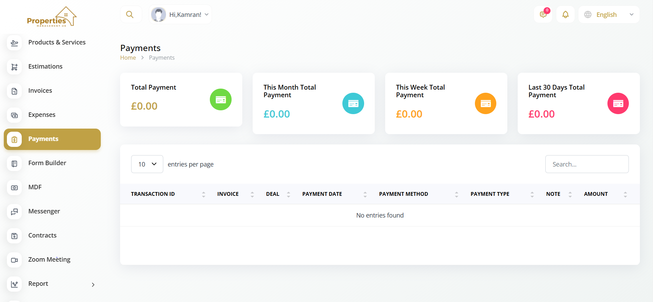Click the Zoom Meeting camera icon
Image resolution: width=653 pixels, height=302 pixels.
coord(14,260)
